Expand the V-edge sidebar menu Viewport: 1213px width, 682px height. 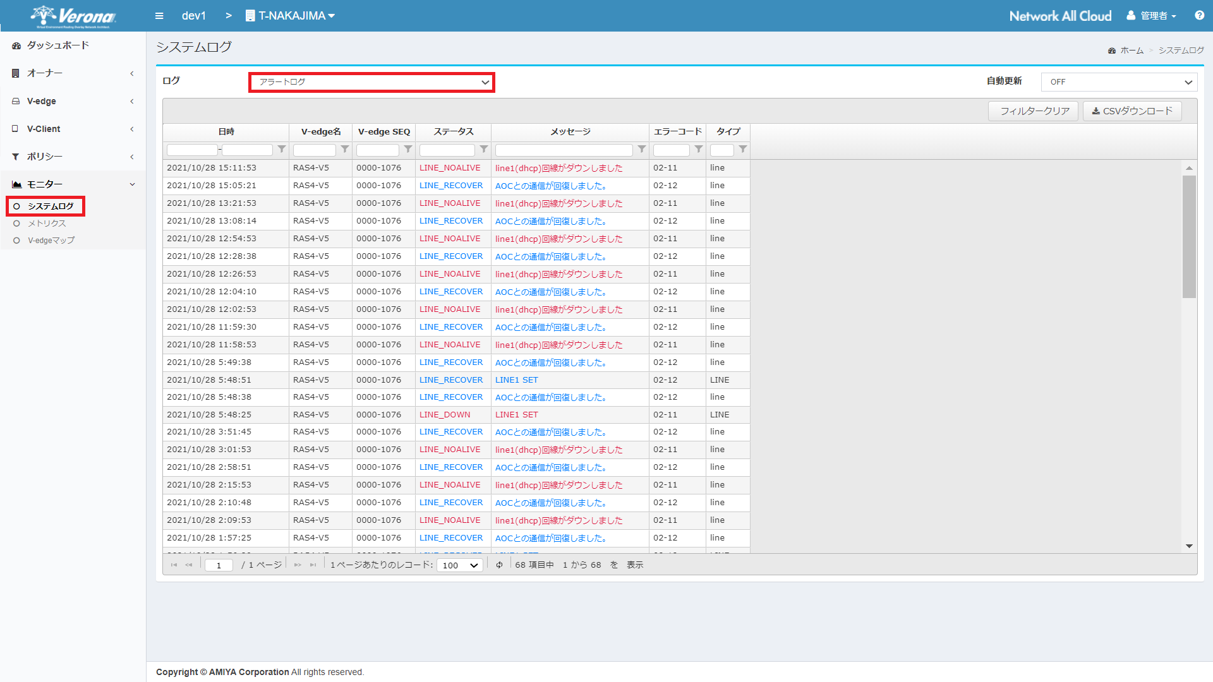(x=73, y=101)
